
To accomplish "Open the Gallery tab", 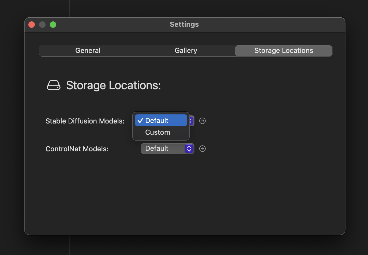I will 186,51.
